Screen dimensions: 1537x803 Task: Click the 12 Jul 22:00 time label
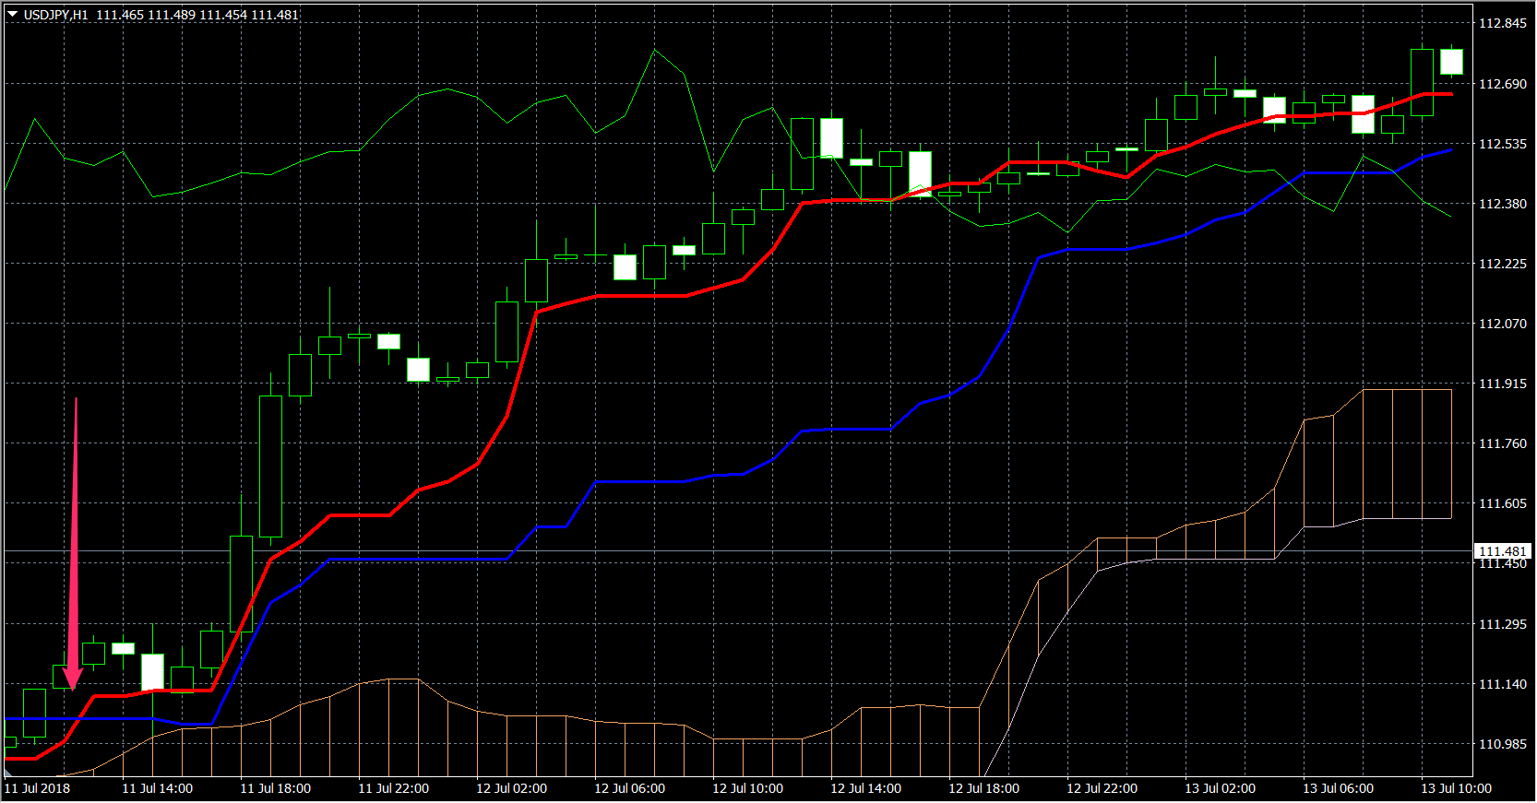point(1102,788)
